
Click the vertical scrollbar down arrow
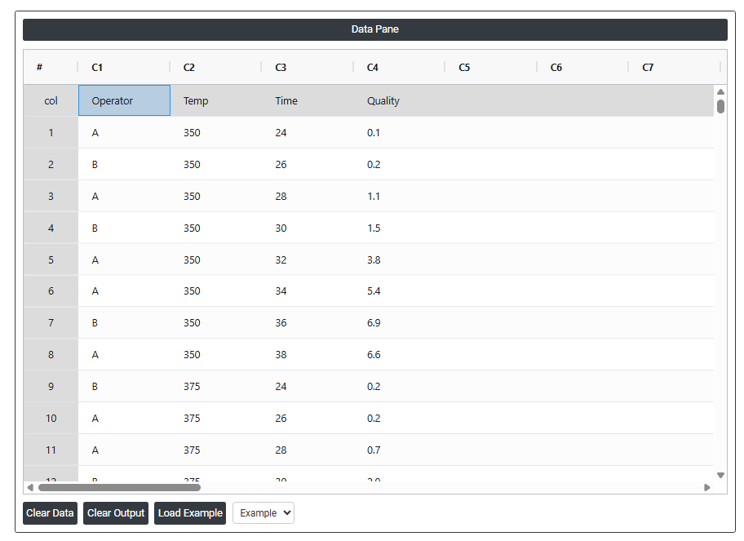pyautogui.click(x=720, y=475)
